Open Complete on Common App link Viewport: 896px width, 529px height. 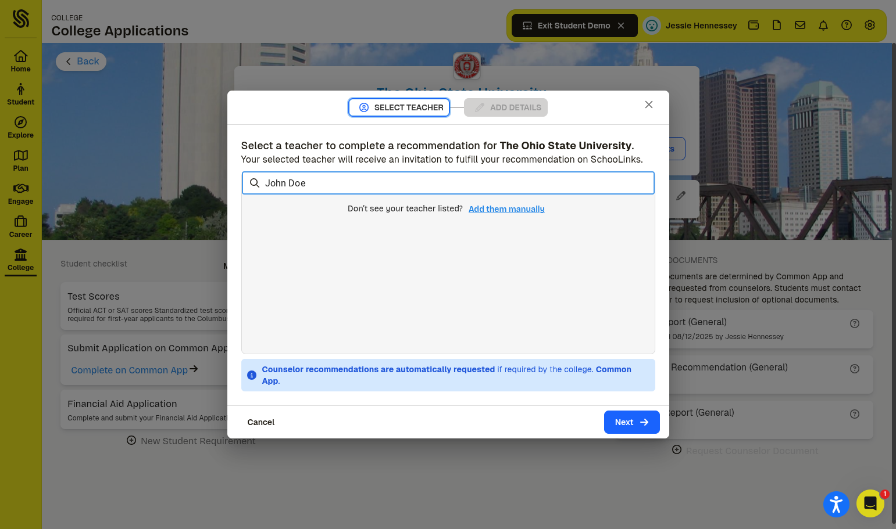(x=134, y=370)
